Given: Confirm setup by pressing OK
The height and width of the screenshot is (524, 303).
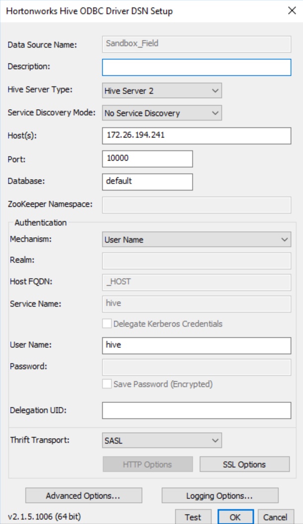Looking at the screenshot, I should point(235,517).
